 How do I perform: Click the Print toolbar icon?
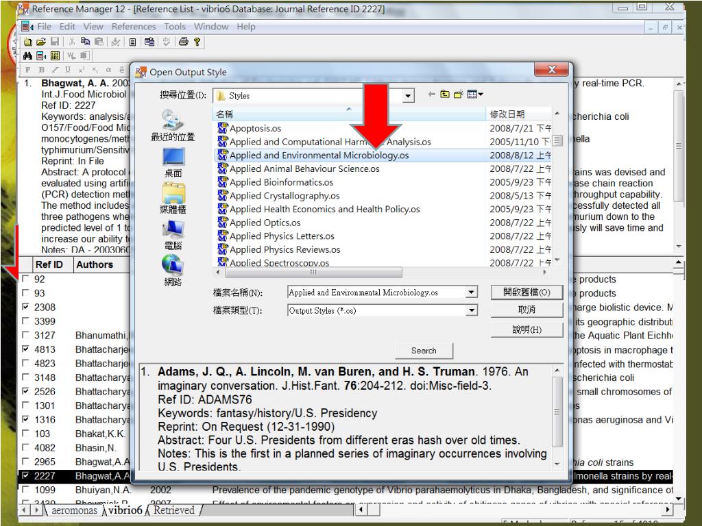point(183,42)
